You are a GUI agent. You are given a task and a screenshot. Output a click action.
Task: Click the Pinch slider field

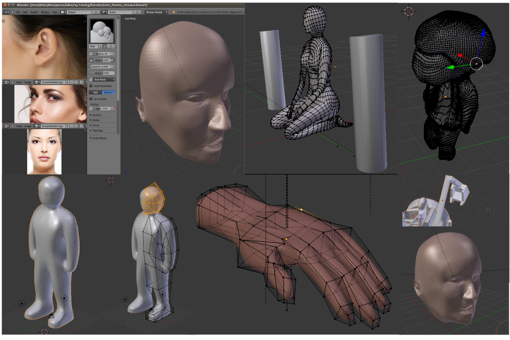click(x=102, y=73)
